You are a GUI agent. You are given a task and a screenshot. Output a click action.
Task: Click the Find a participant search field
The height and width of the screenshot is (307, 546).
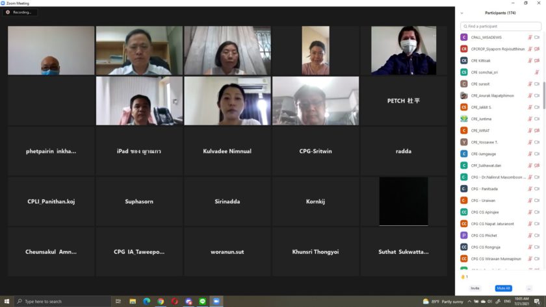(x=500, y=26)
